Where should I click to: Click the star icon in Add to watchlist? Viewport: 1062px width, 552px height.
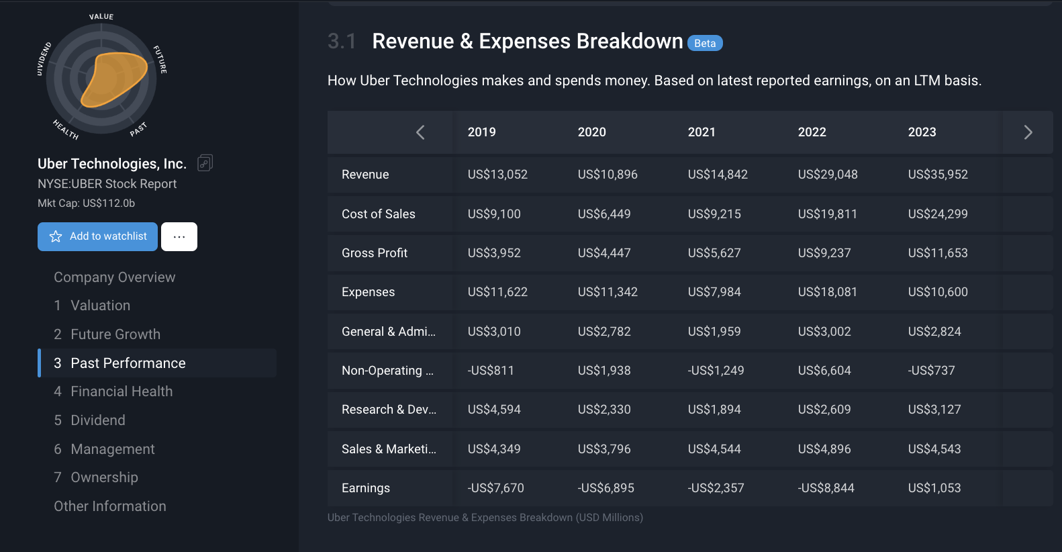pos(56,236)
